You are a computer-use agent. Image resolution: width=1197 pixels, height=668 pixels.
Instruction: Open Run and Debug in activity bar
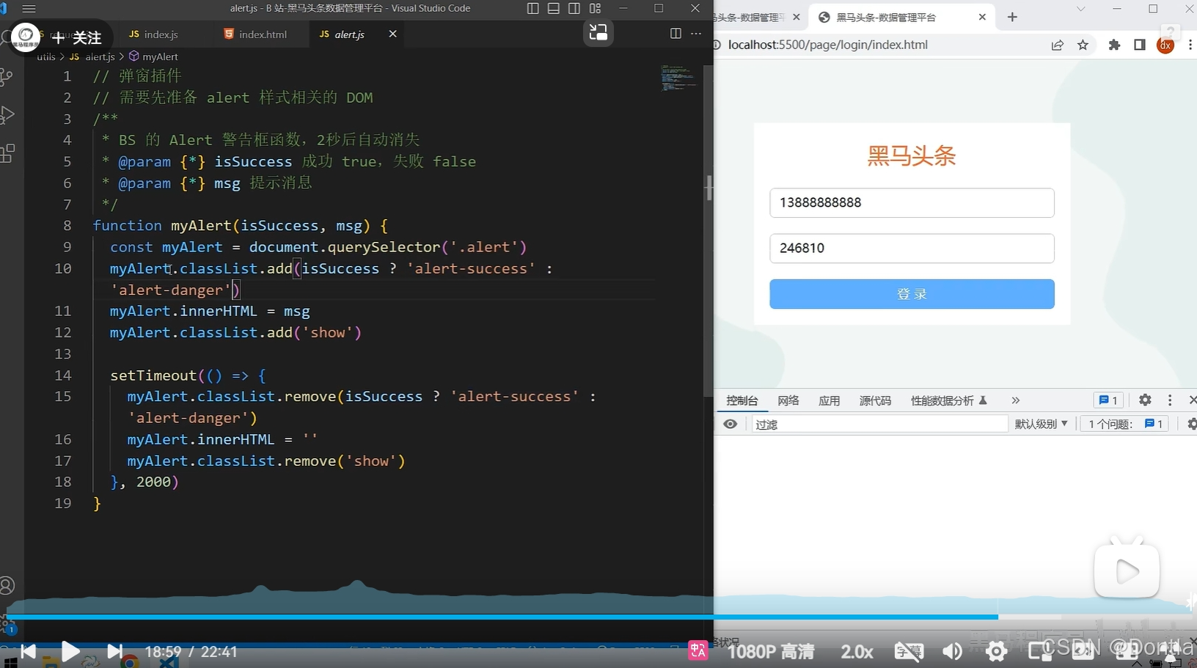click(7, 114)
